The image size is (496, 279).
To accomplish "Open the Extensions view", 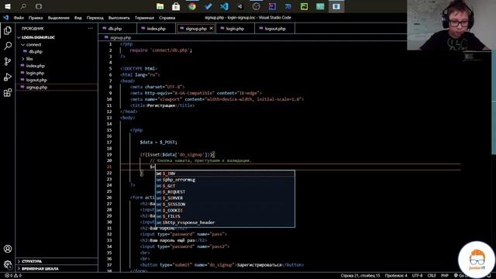I will coord(8,92).
